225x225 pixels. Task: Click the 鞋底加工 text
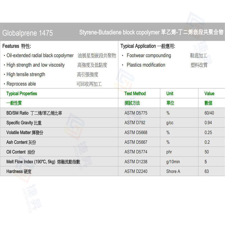tap(199, 55)
